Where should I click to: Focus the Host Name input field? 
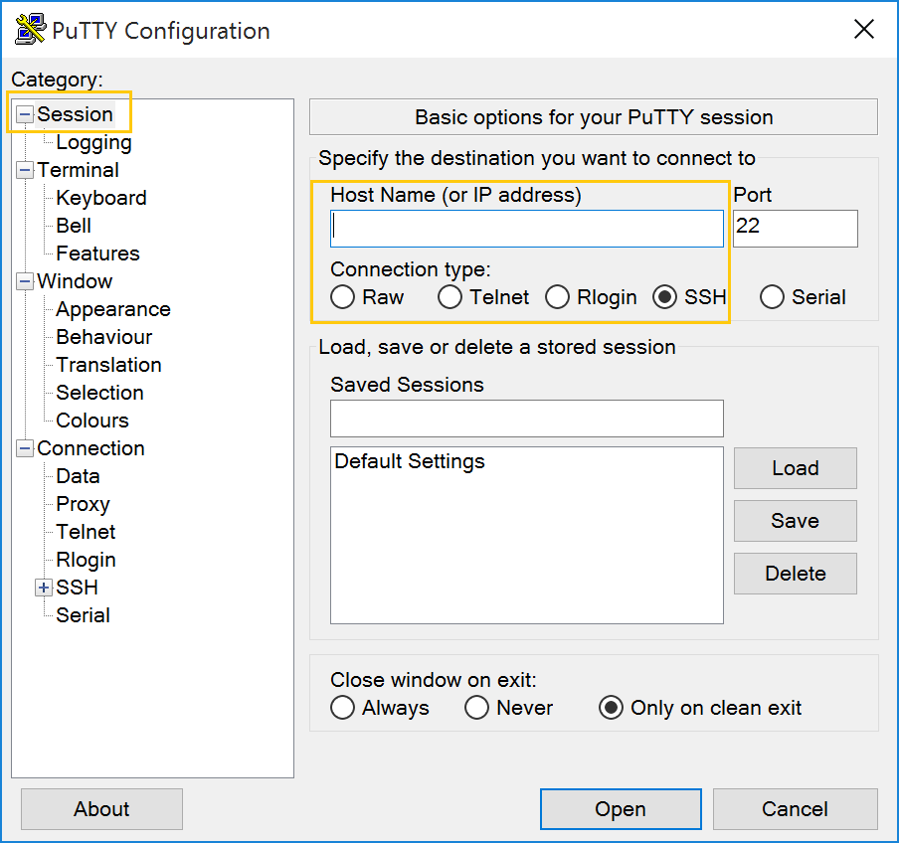527,229
